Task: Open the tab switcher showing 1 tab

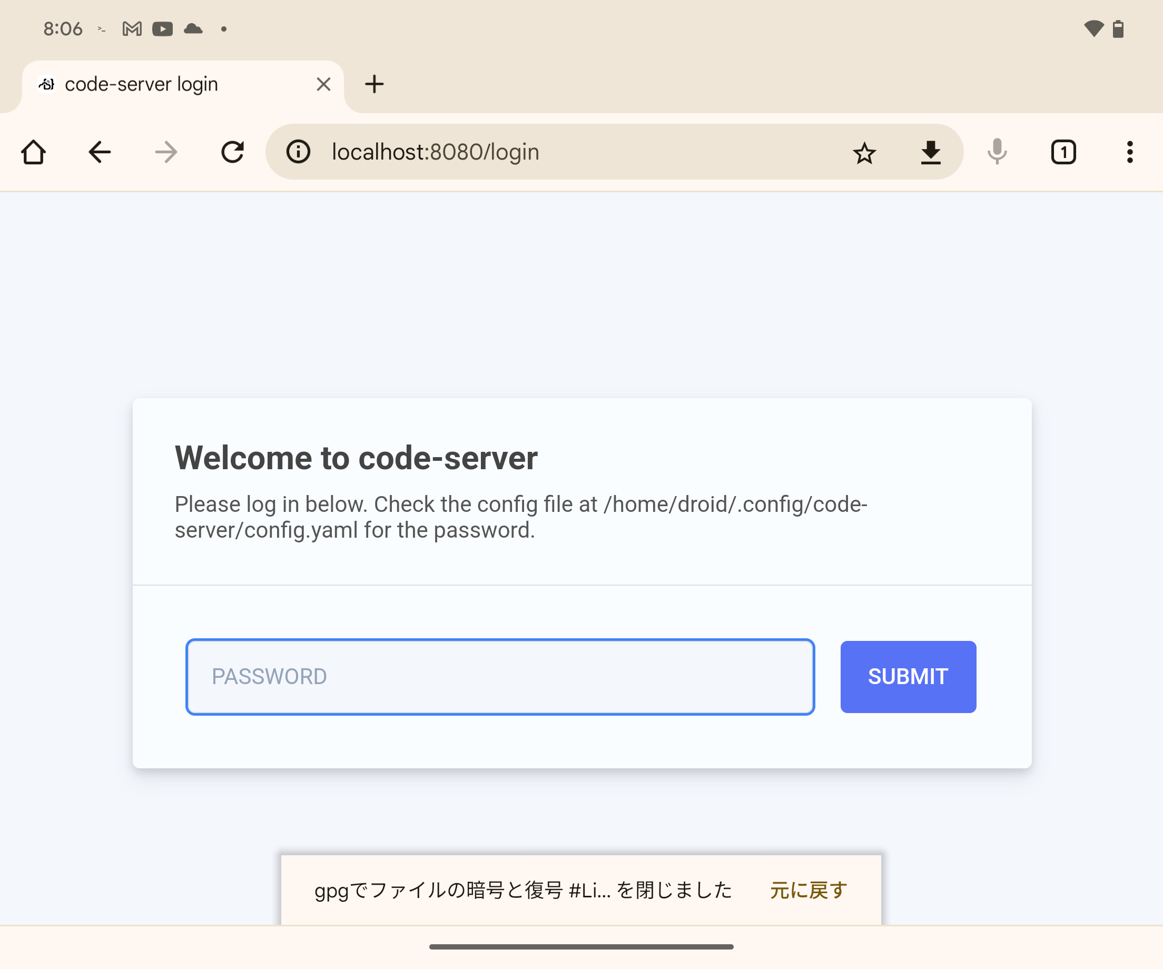Action: [1063, 152]
